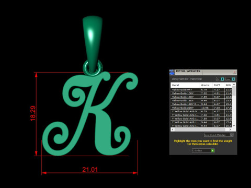Toggle the library switch left of User
The height and width of the screenshot is (188, 251).
[220, 79]
